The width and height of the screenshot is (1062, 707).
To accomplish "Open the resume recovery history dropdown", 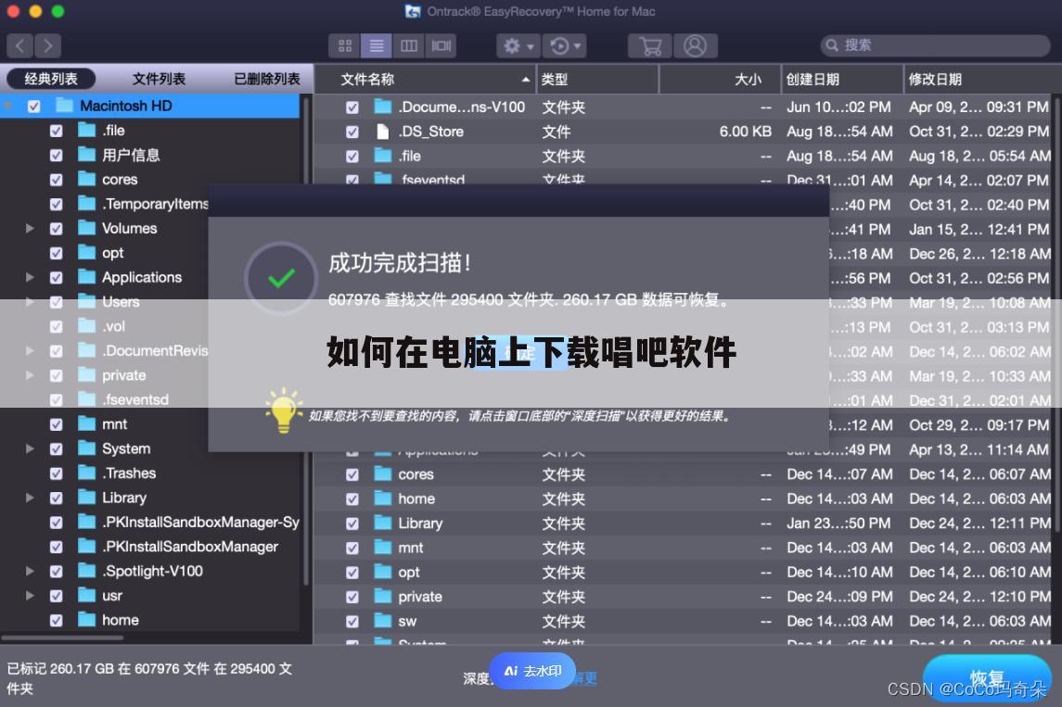I will 565,45.
